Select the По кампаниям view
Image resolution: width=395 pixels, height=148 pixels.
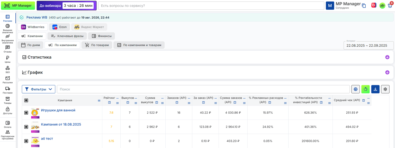(x=62, y=45)
